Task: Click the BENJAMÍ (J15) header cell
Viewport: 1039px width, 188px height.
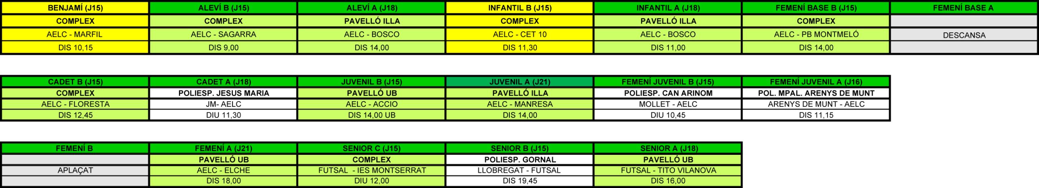Action: [75, 8]
